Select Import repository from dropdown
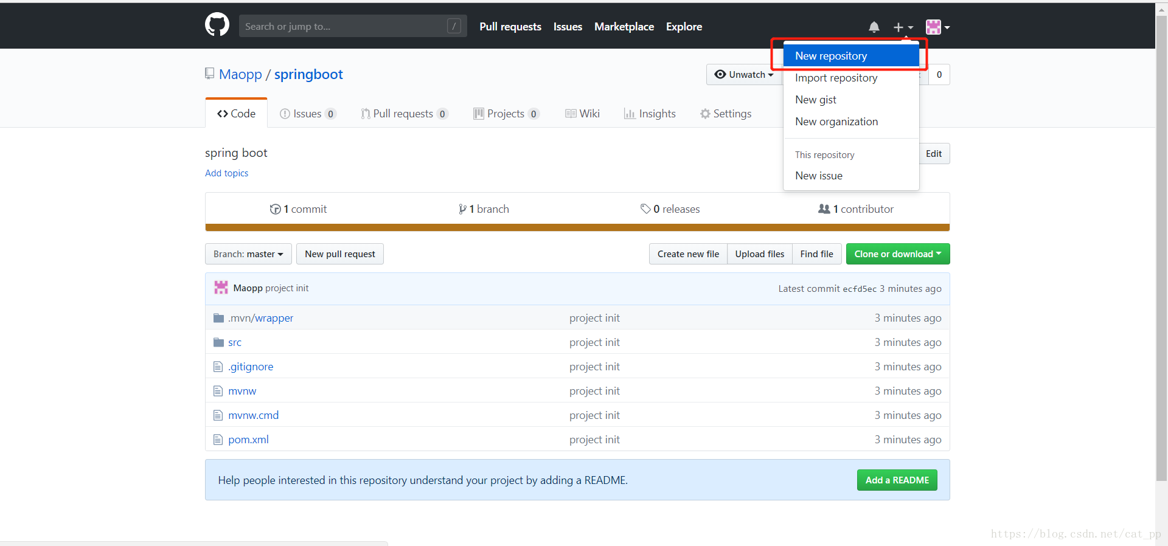 (851, 78)
